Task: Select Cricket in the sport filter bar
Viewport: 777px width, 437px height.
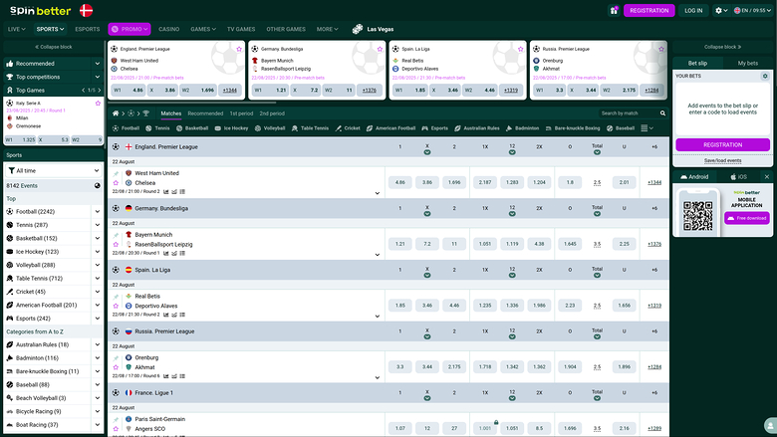Action: click(x=348, y=128)
